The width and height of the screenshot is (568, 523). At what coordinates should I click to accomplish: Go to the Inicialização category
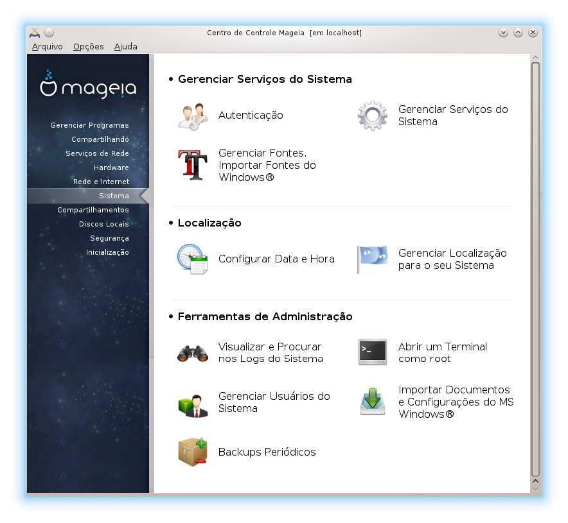pyautogui.click(x=107, y=252)
